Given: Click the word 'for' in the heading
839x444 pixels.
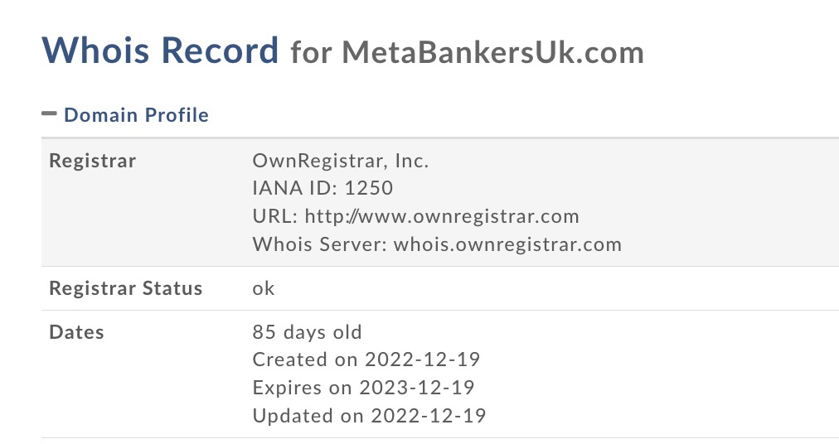Looking at the screenshot, I should [x=311, y=53].
